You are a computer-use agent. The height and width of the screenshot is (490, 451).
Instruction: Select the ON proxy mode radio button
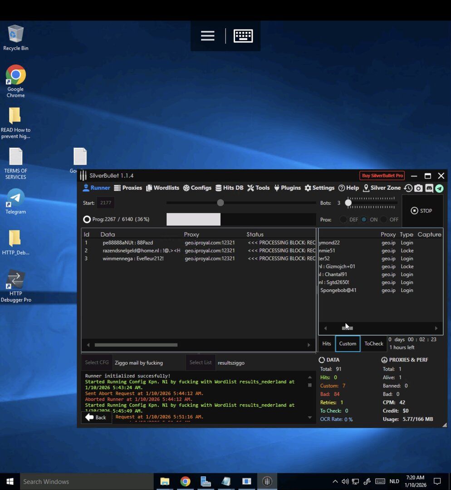(x=364, y=220)
